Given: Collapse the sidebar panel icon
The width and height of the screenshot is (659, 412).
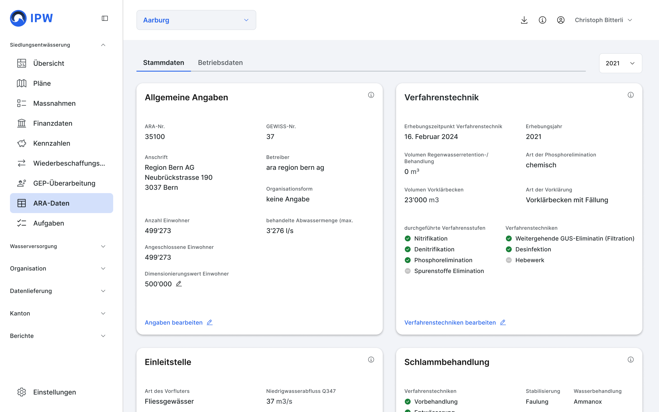Looking at the screenshot, I should [x=105, y=18].
